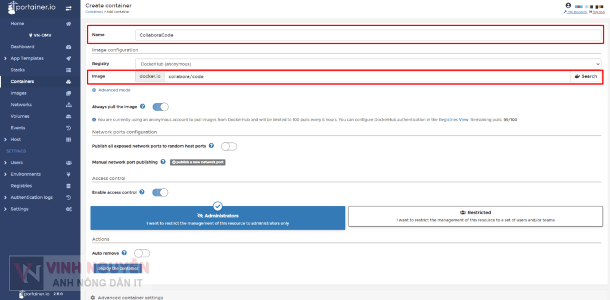The width and height of the screenshot is (610, 300).
Task: Click the Events history icon
Action: point(69,128)
